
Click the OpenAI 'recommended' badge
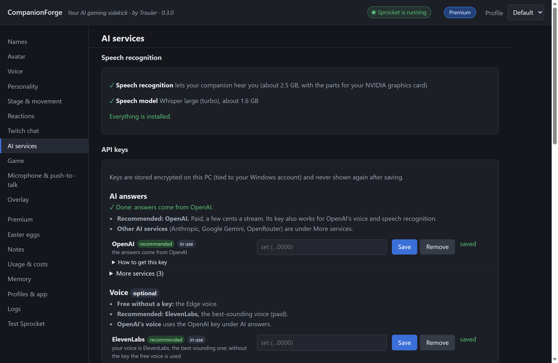click(x=156, y=244)
